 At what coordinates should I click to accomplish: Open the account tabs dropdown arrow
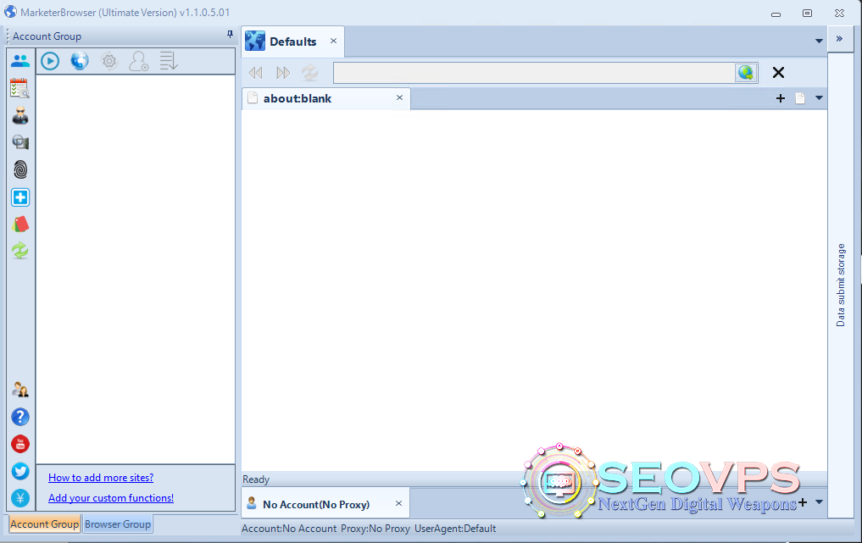click(819, 502)
